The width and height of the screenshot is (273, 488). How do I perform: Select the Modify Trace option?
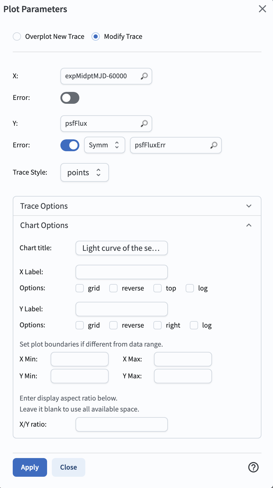(96, 36)
